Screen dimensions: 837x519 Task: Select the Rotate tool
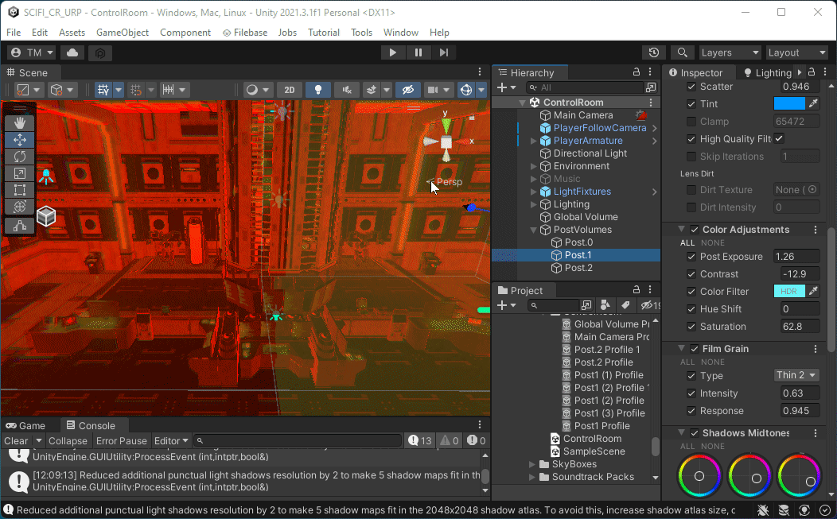pos(20,157)
